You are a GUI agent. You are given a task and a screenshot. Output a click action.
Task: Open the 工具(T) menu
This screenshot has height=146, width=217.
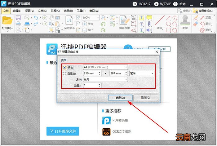coord(81,11)
